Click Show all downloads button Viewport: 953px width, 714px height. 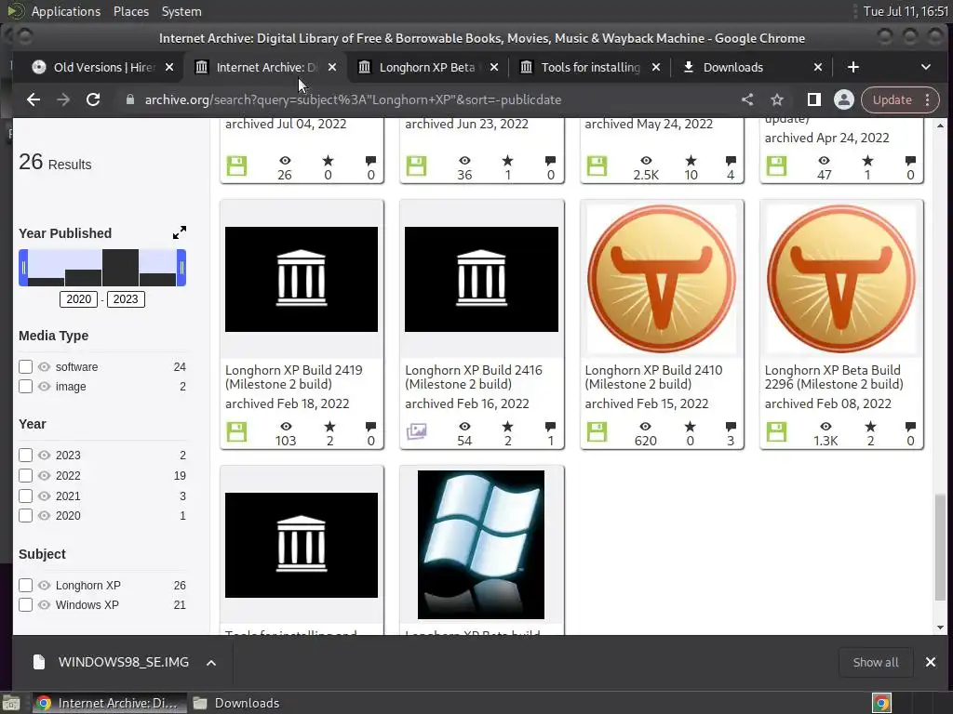click(875, 662)
